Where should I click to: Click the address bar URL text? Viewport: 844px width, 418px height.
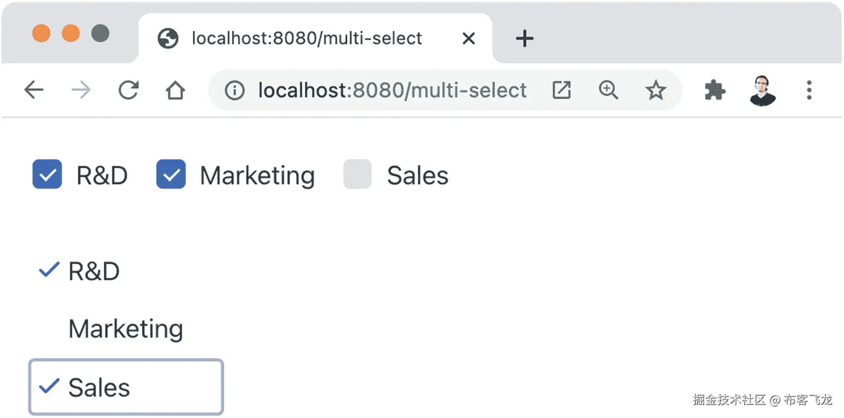[x=392, y=91]
